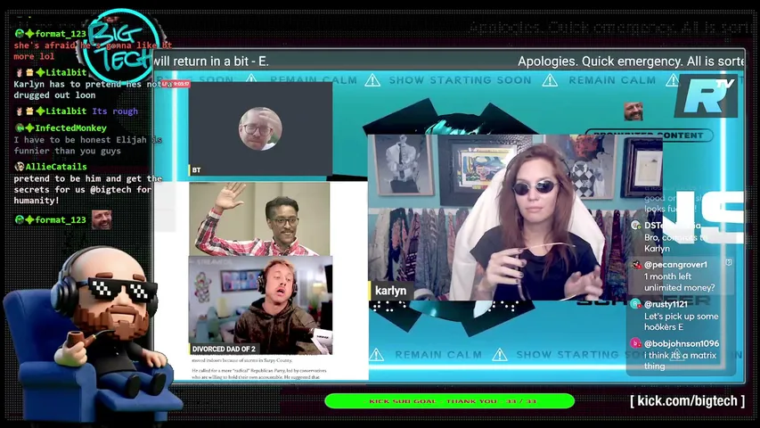Image resolution: width=760 pixels, height=428 pixels.
Task: Click the Litalbit username above 'Karlyn has to pretend'
Action: pos(66,72)
